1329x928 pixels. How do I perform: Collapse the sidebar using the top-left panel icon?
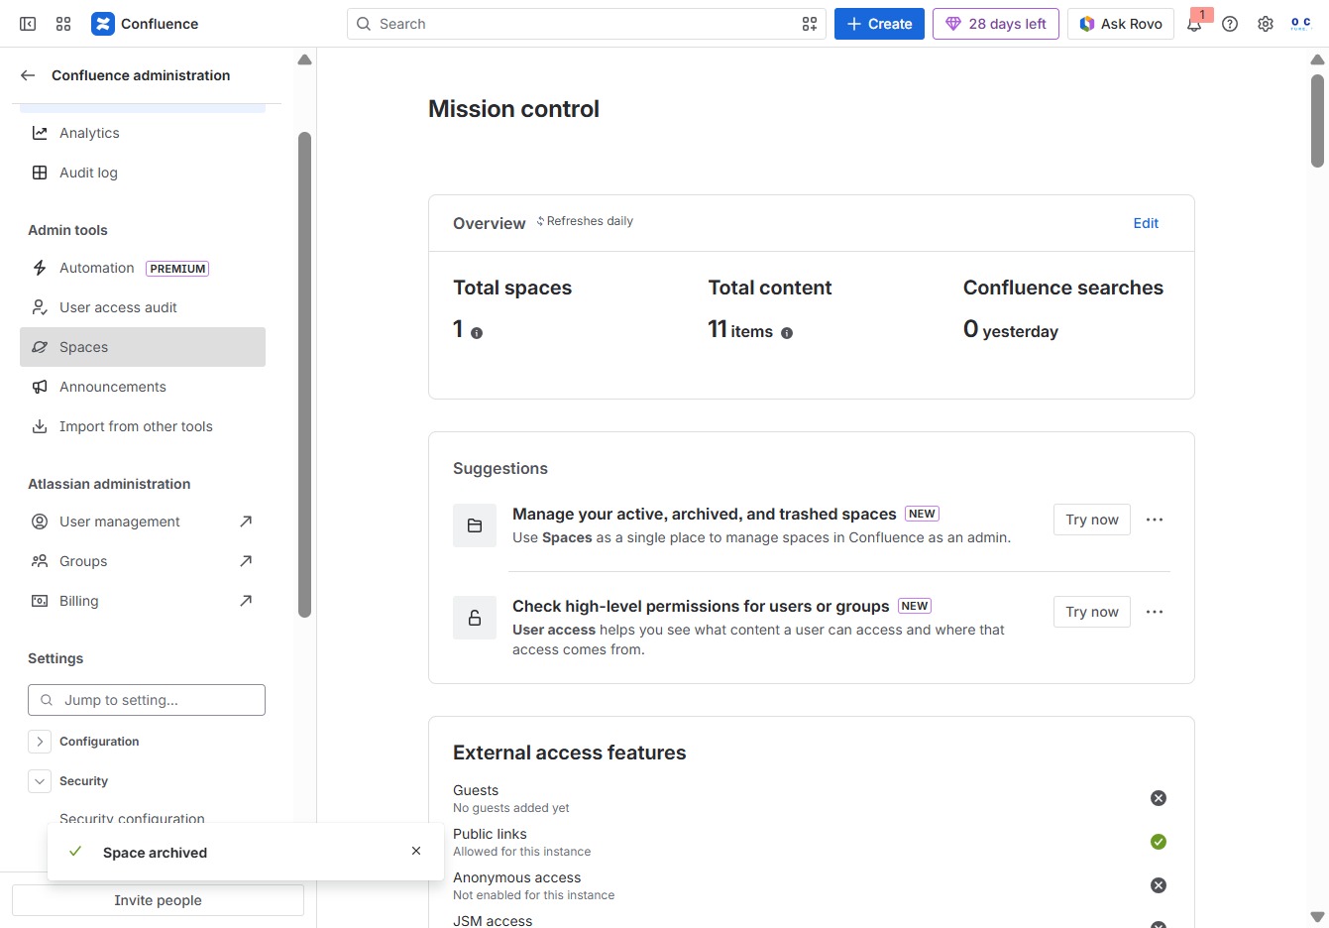coord(28,24)
